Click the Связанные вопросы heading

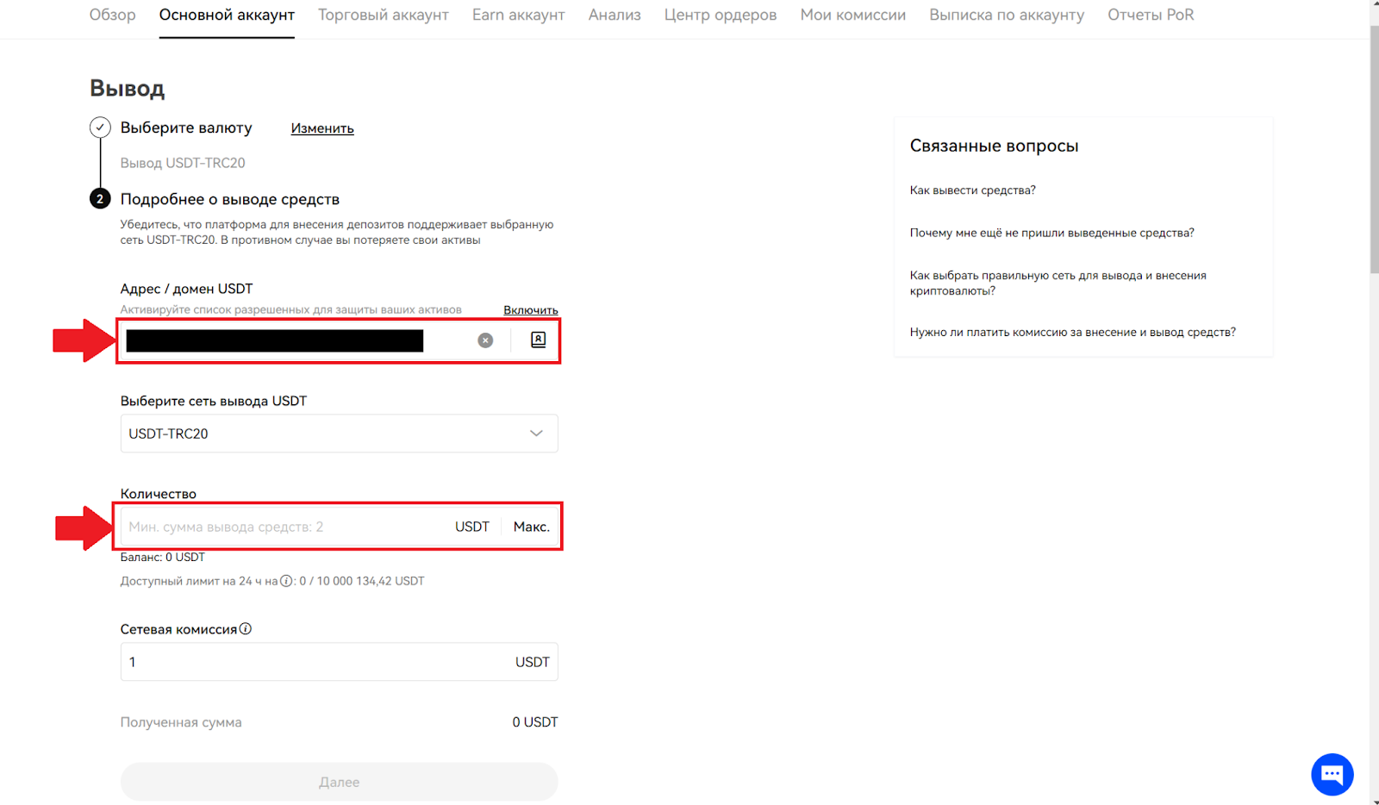[995, 146]
